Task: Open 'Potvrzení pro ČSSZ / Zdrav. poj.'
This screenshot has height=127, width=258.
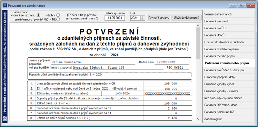Action: (229, 70)
